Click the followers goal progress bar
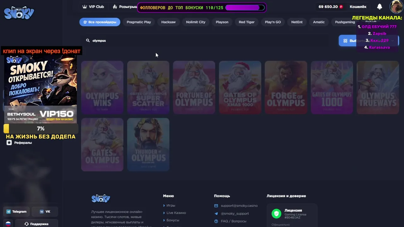 [245, 8]
